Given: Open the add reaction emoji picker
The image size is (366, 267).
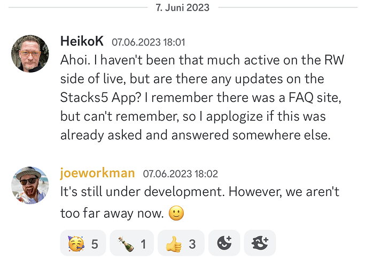Looking at the screenshot, I should (224, 243).
